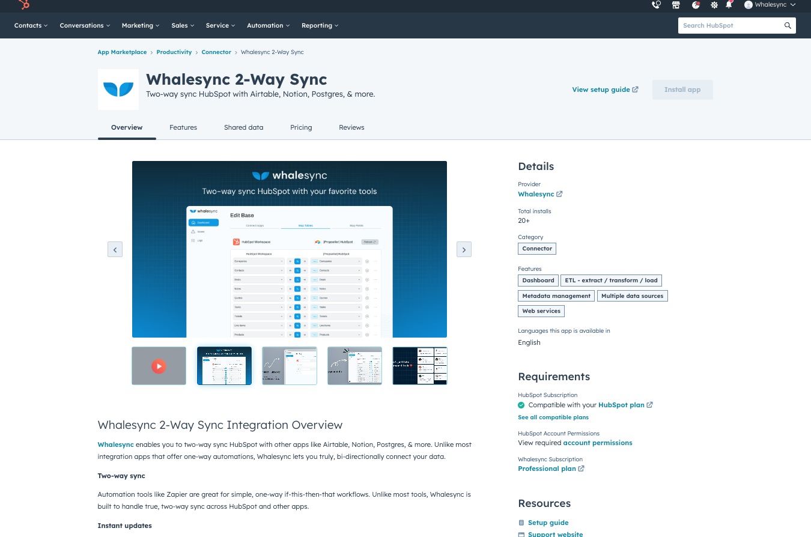Click the green compatible checkmark icon

point(521,405)
